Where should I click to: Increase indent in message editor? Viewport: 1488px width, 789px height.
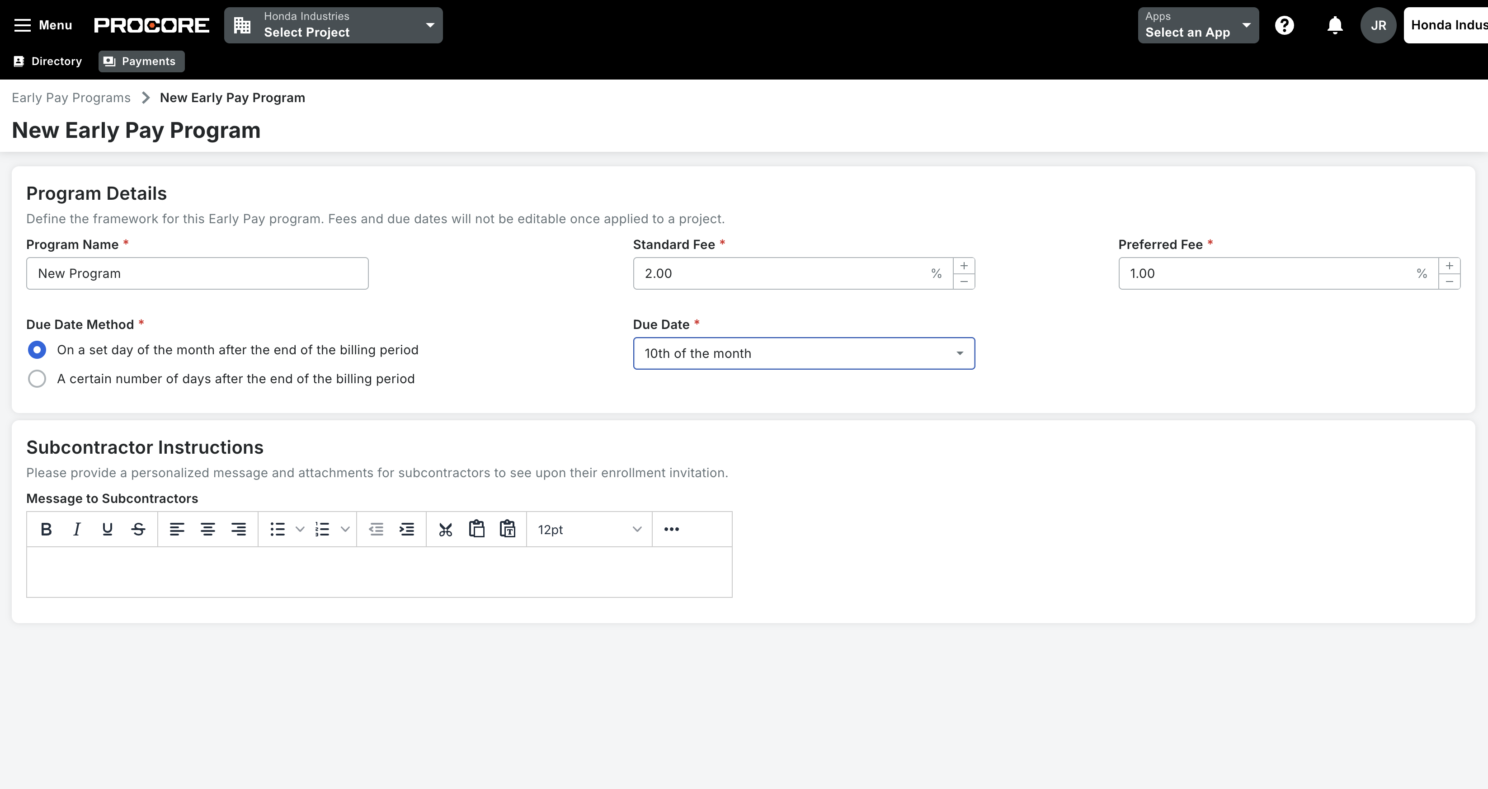click(x=407, y=529)
